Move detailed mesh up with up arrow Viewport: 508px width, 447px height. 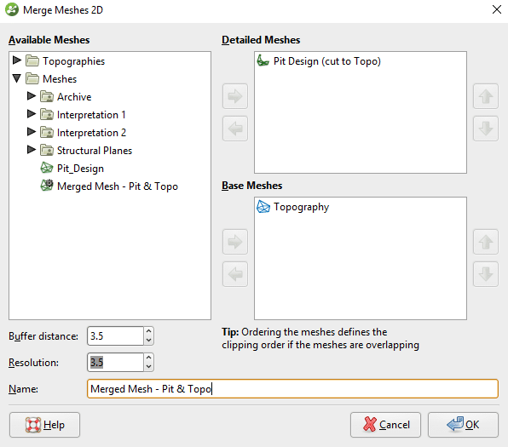coord(486,96)
